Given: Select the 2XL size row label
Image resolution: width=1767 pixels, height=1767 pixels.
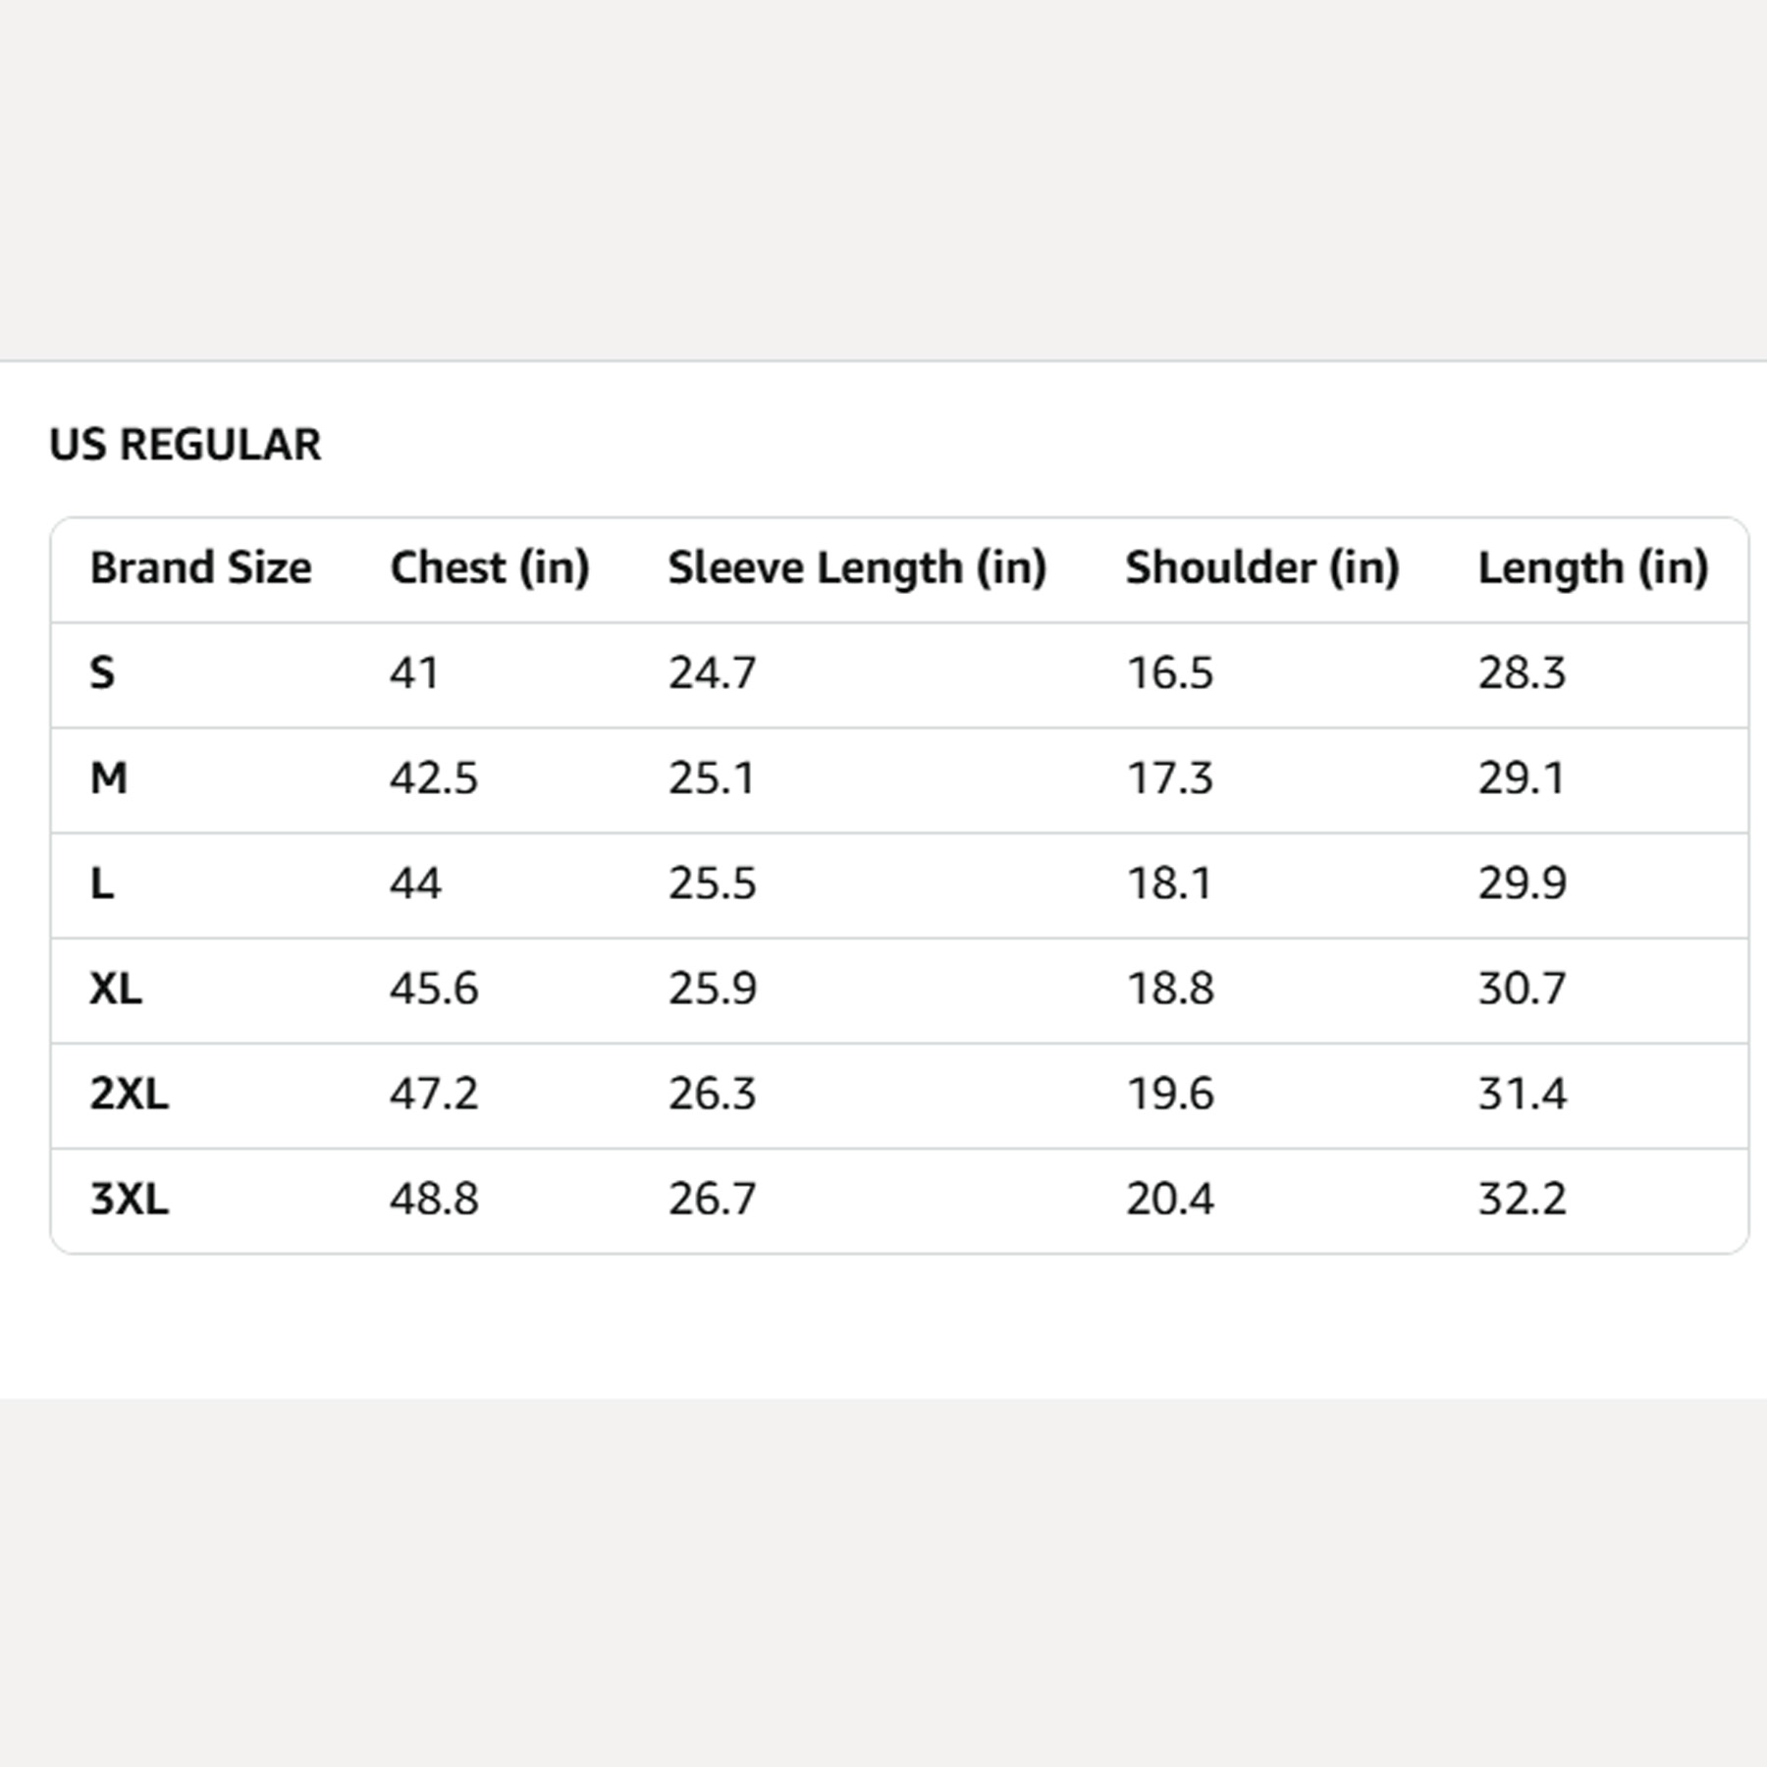Looking at the screenshot, I should (x=130, y=1094).
